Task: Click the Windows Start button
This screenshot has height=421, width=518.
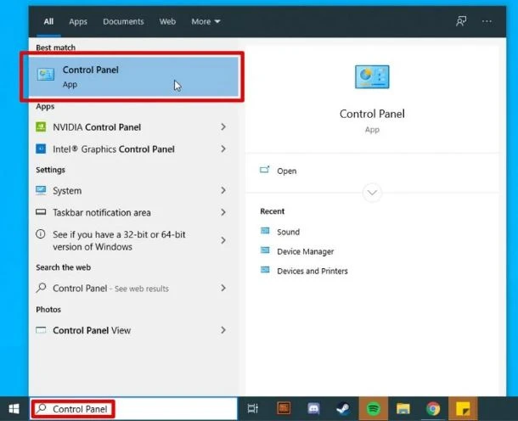Action: click(x=14, y=409)
